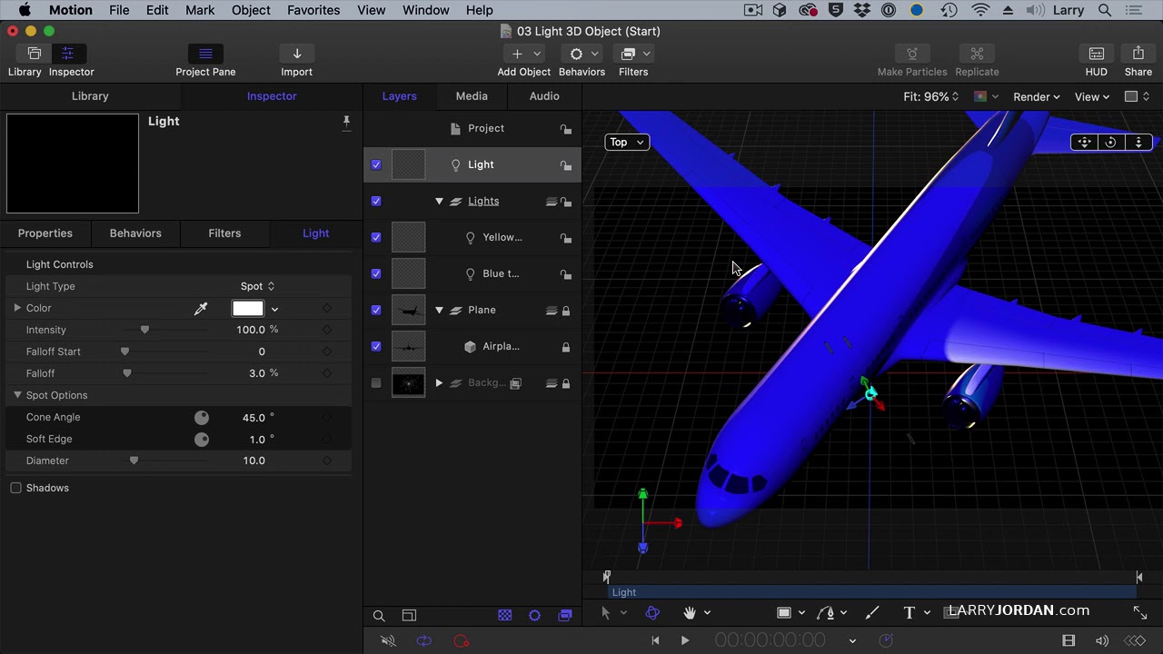
Task: Expand the Background group
Action: (439, 383)
